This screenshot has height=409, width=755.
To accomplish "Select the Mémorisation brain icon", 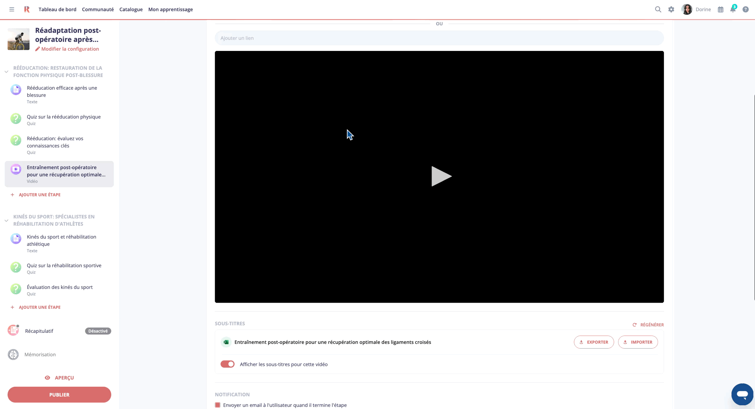I will click(x=13, y=354).
